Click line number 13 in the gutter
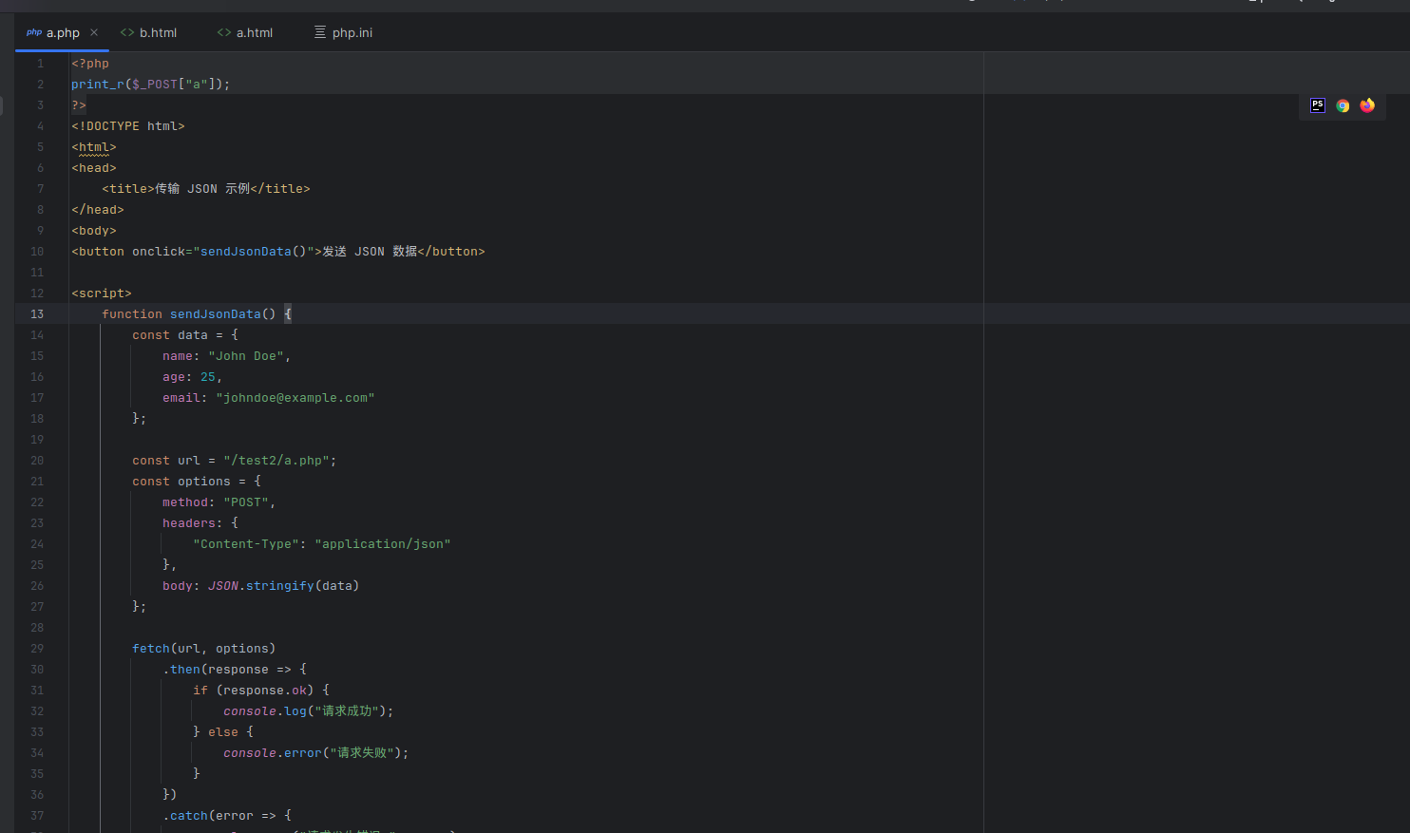Screen dimensions: 1410x833 [37, 314]
